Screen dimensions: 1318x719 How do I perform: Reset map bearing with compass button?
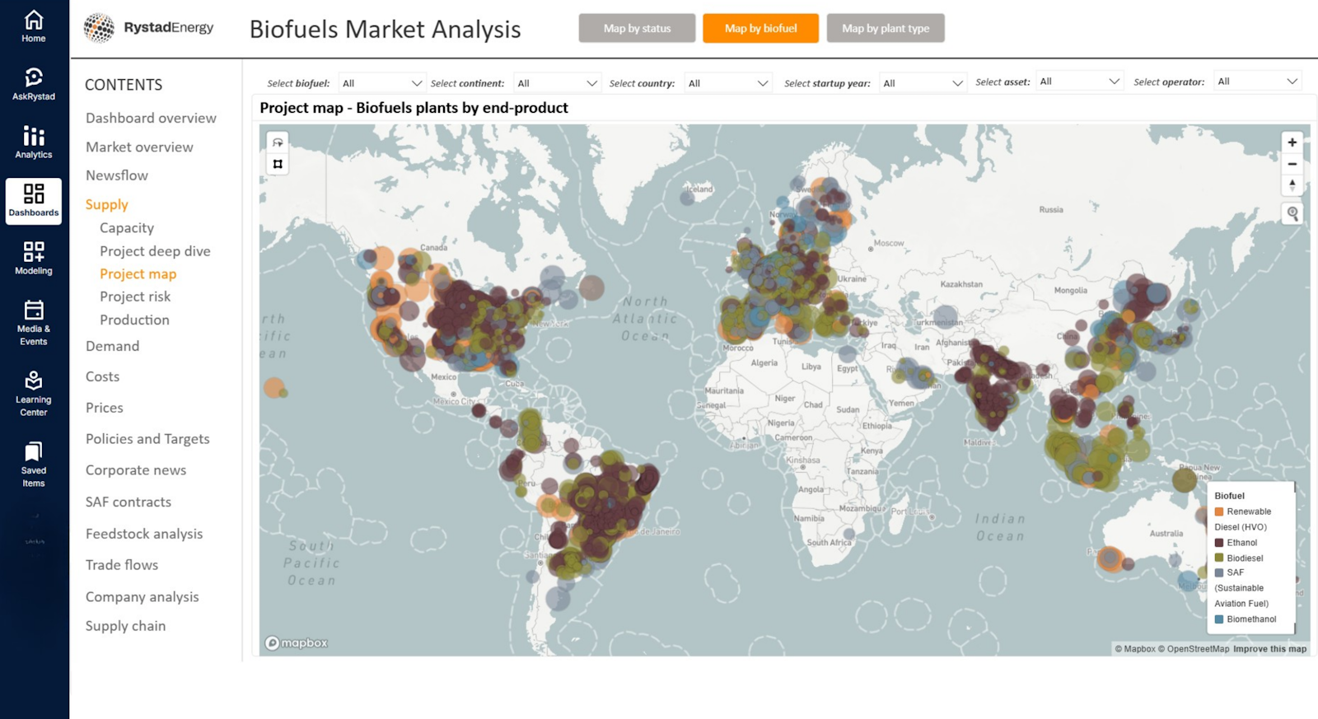coord(1292,185)
